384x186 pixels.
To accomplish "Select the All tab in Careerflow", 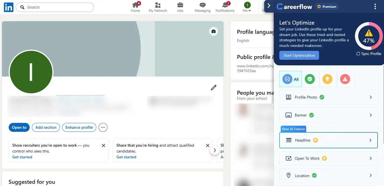I will tap(290, 79).
